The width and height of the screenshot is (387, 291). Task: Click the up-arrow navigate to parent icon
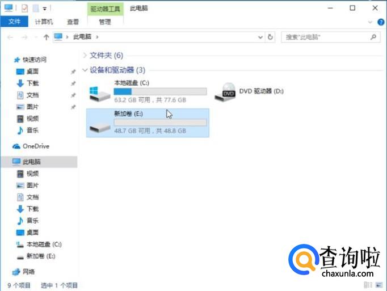pos(46,37)
